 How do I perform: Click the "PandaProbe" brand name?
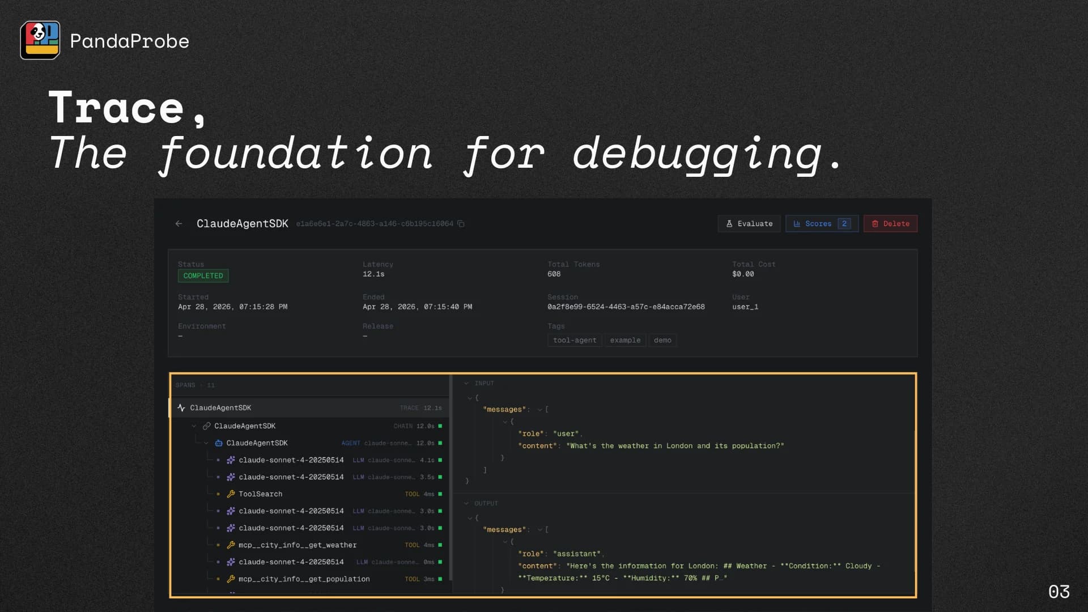pos(130,41)
